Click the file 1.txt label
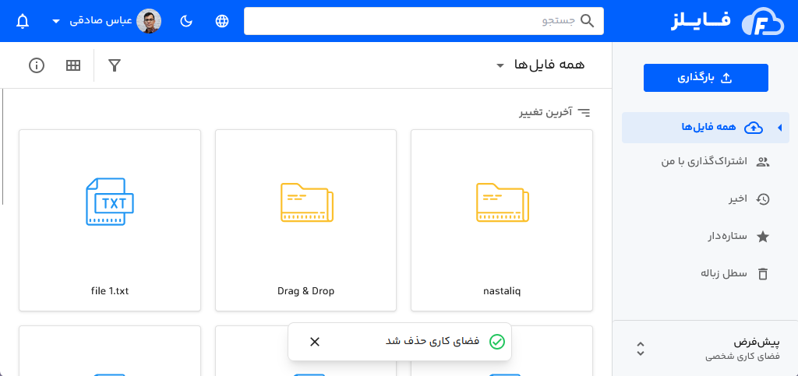Viewport: 798px width, 376px height. tap(110, 291)
